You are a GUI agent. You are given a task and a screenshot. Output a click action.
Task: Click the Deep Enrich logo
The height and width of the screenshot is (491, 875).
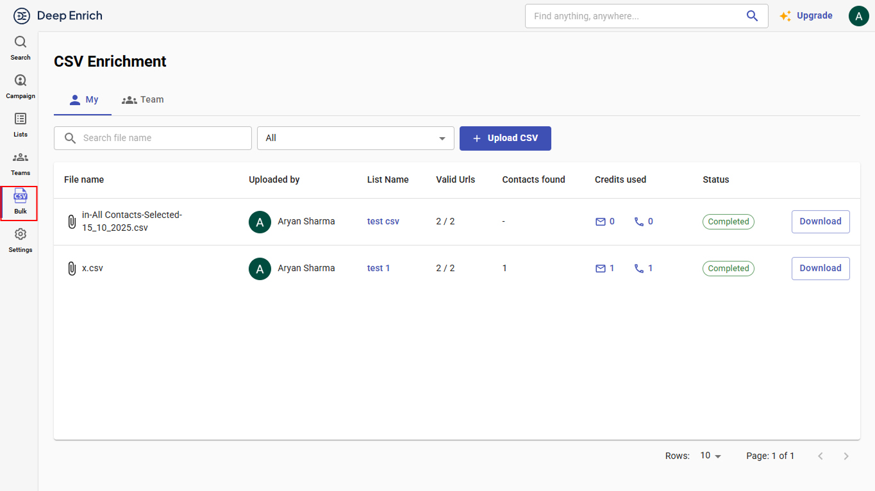(x=58, y=16)
